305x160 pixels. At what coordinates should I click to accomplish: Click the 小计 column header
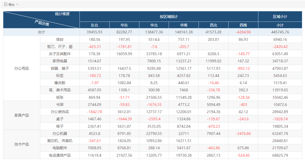pos(280,25)
